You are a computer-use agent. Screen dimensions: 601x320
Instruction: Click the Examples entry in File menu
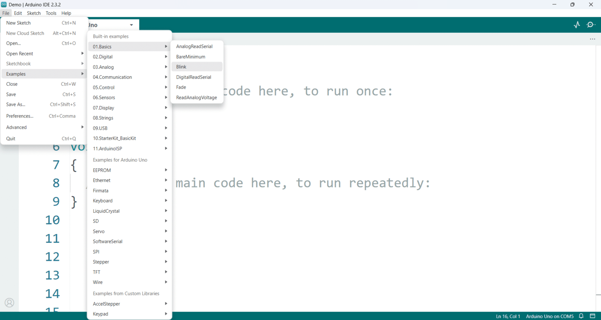44,74
